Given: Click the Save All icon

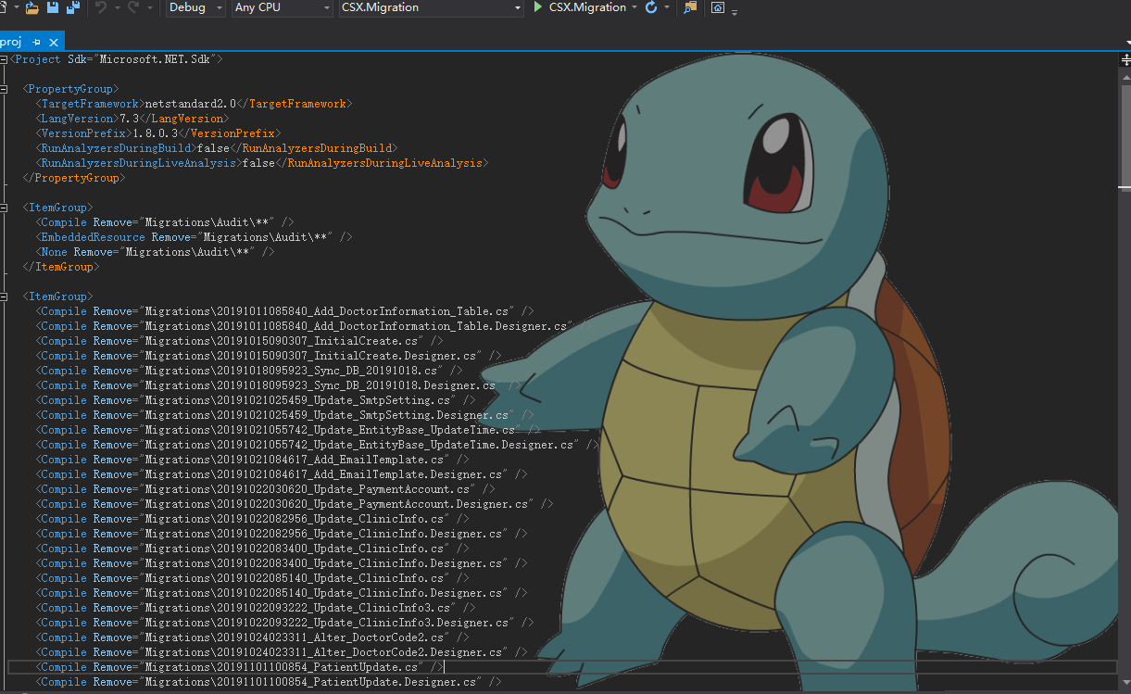Looking at the screenshot, I should (72, 7).
